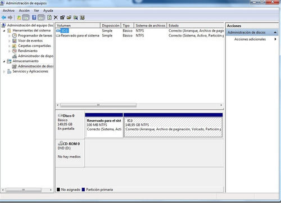Toggle the show/hide Action pane button
The width and height of the screenshot is (281, 203).
coord(41,17)
